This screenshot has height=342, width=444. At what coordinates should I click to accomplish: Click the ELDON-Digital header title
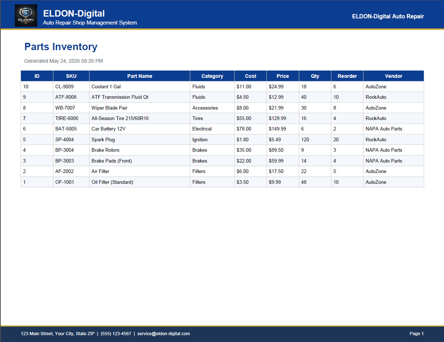click(74, 13)
